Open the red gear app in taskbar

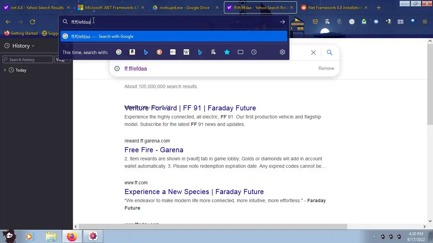[93, 237]
